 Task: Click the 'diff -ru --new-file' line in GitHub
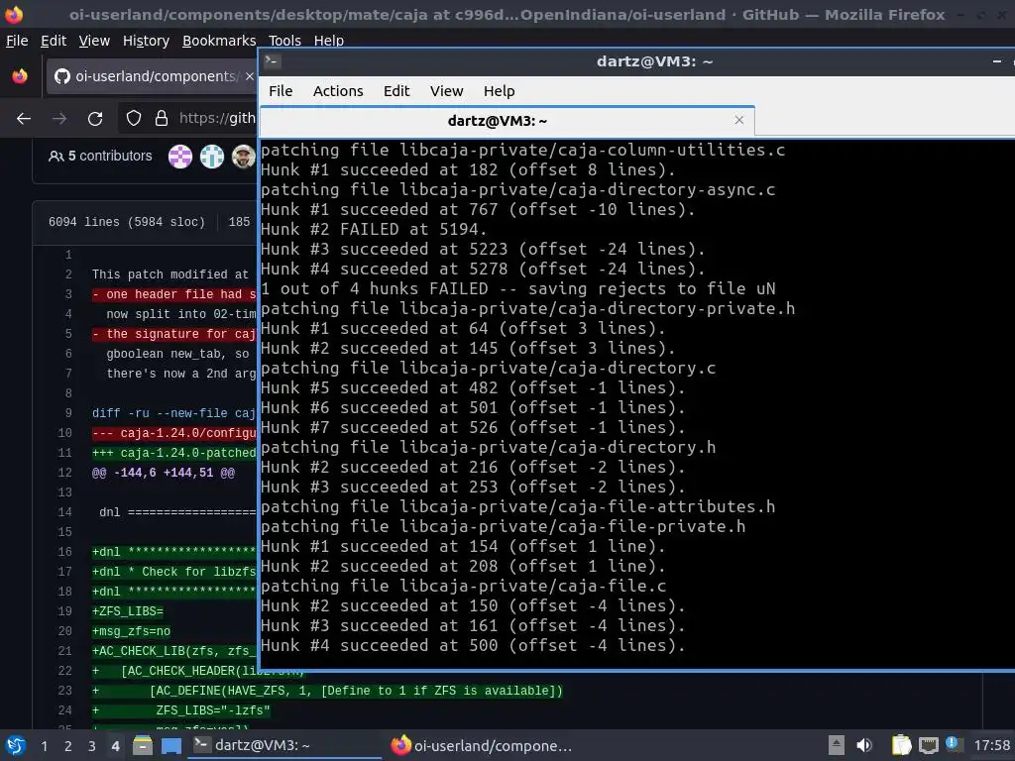click(173, 413)
